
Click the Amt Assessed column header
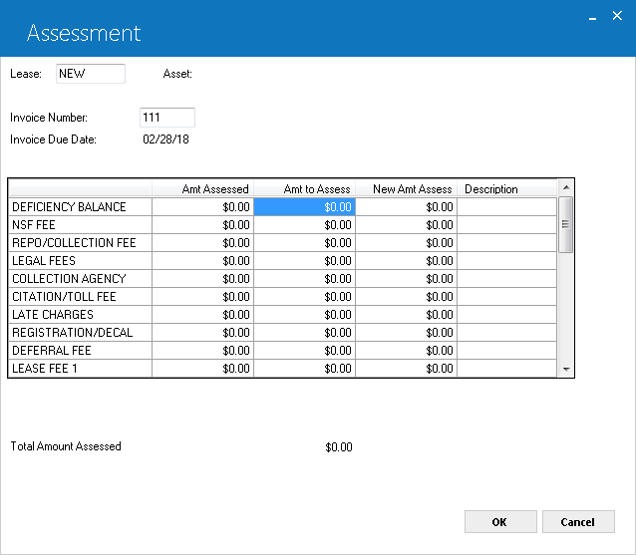coord(202,189)
